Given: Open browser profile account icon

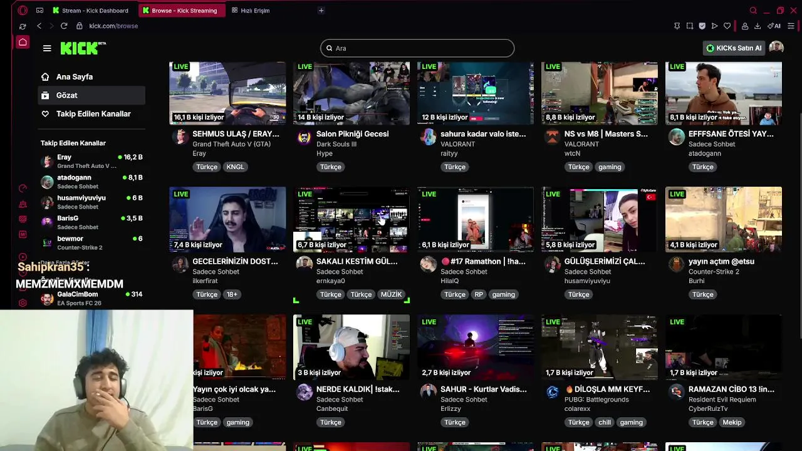Looking at the screenshot, I should tap(745, 26).
